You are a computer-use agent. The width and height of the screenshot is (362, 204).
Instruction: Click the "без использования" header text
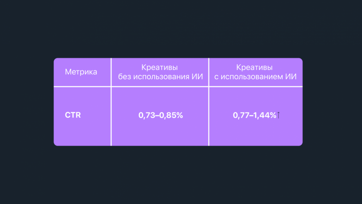[152, 77]
